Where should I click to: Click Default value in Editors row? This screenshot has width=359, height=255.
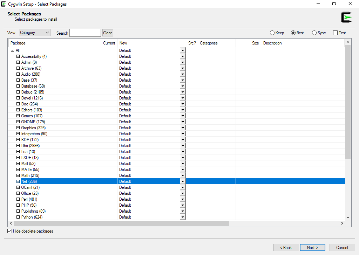pyautogui.click(x=125, y=110)
